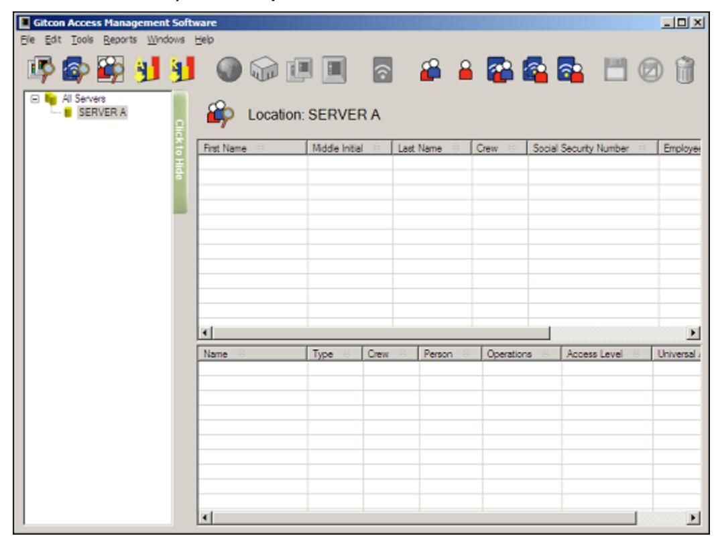The image size is (716, 538).
Task: Open the File menu
Action: 27,40
